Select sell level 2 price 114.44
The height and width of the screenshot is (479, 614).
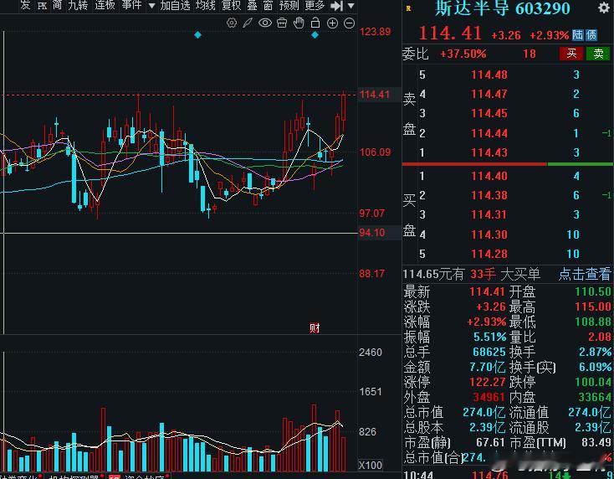click(x=489, y=133)
